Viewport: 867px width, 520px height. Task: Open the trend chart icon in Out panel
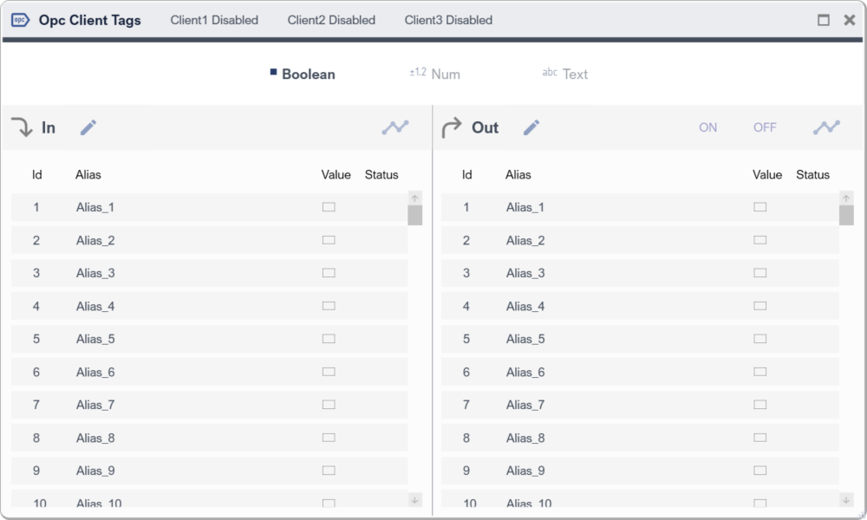826,127
